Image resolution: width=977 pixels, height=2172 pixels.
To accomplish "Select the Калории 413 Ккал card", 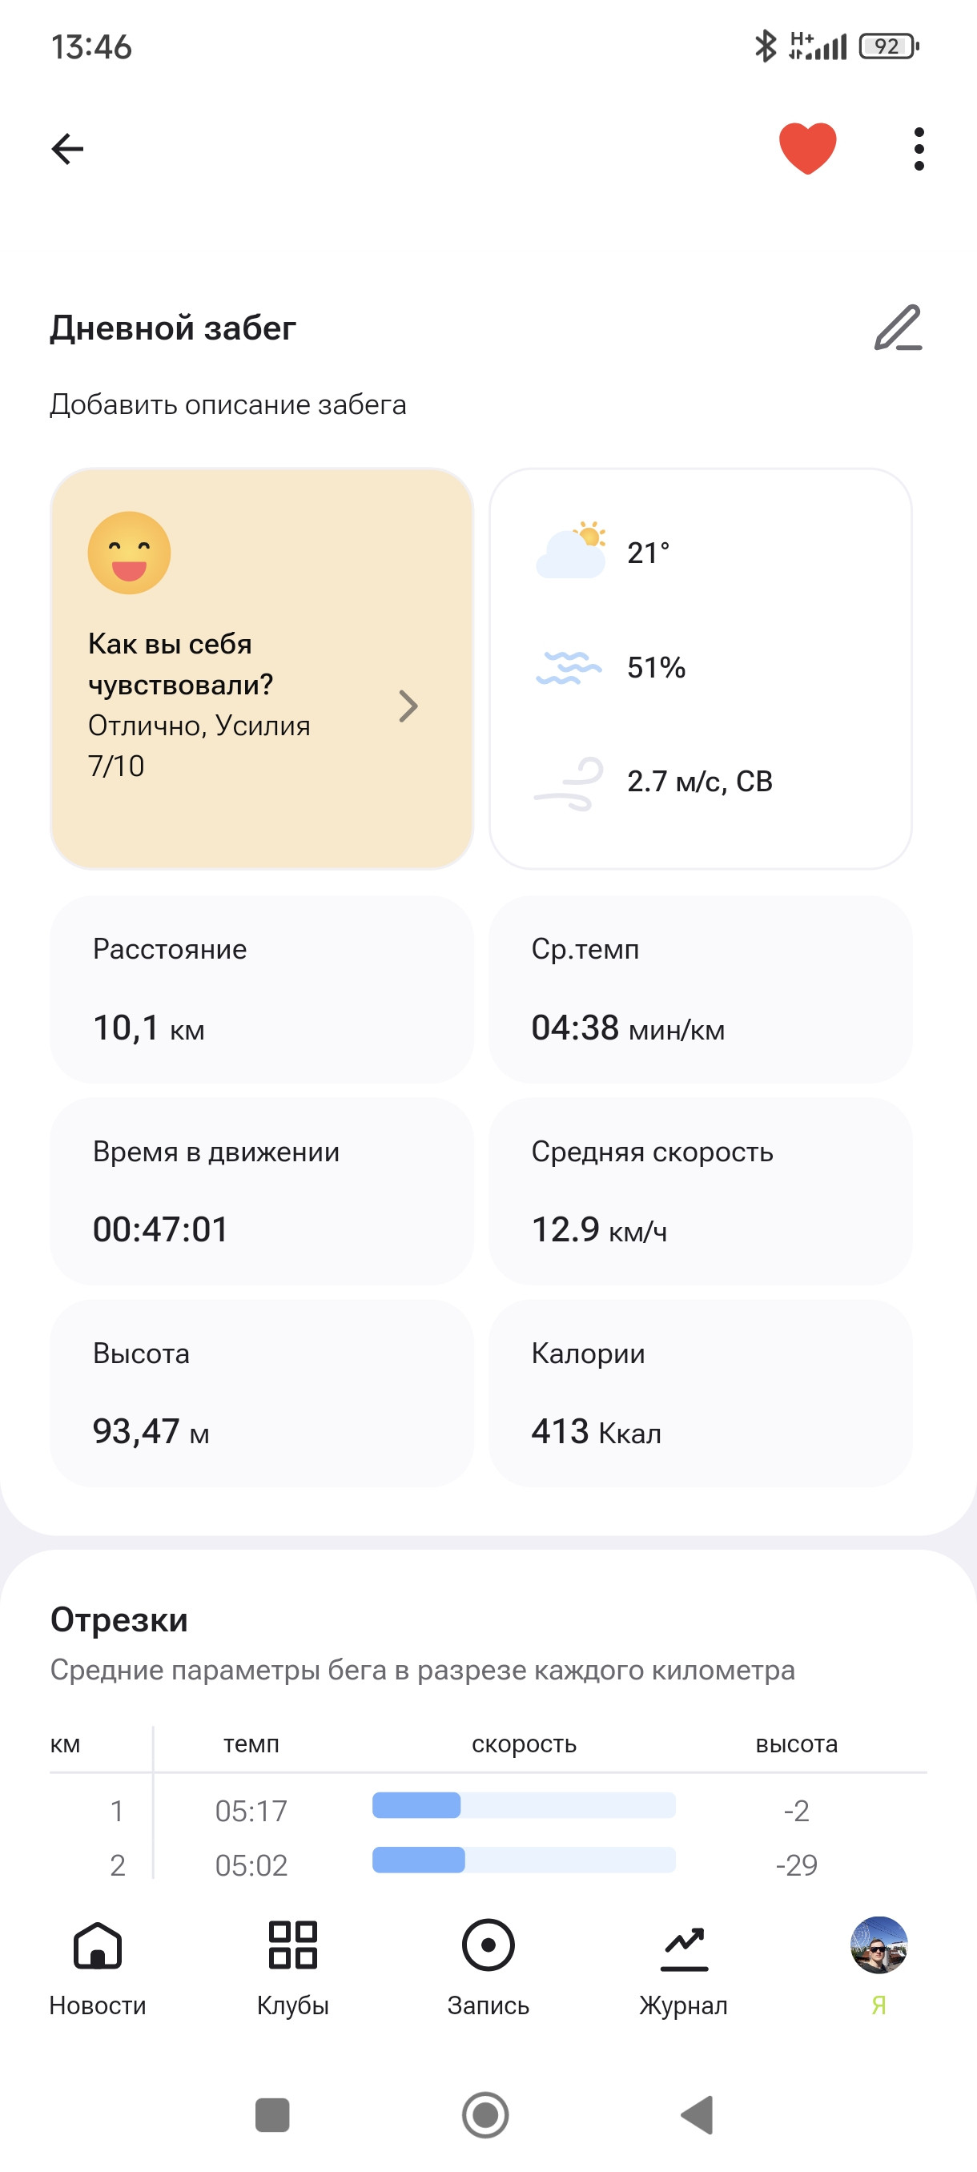I will pyautogui.click(x=700, y=1393).
